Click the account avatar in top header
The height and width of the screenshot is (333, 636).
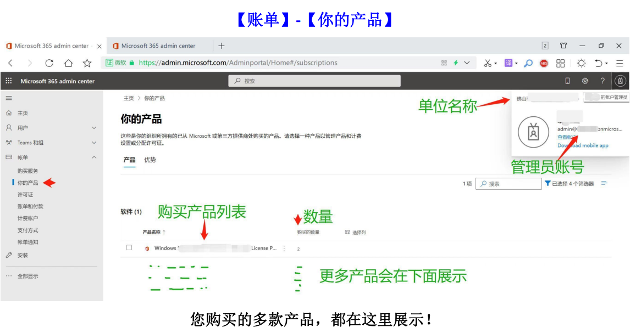point(620,81)
